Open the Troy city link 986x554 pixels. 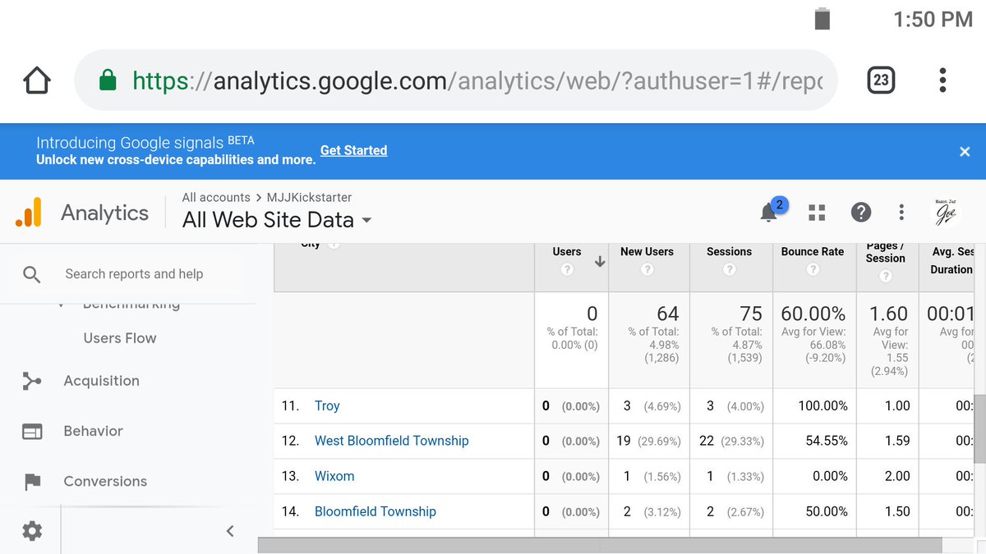327,405
